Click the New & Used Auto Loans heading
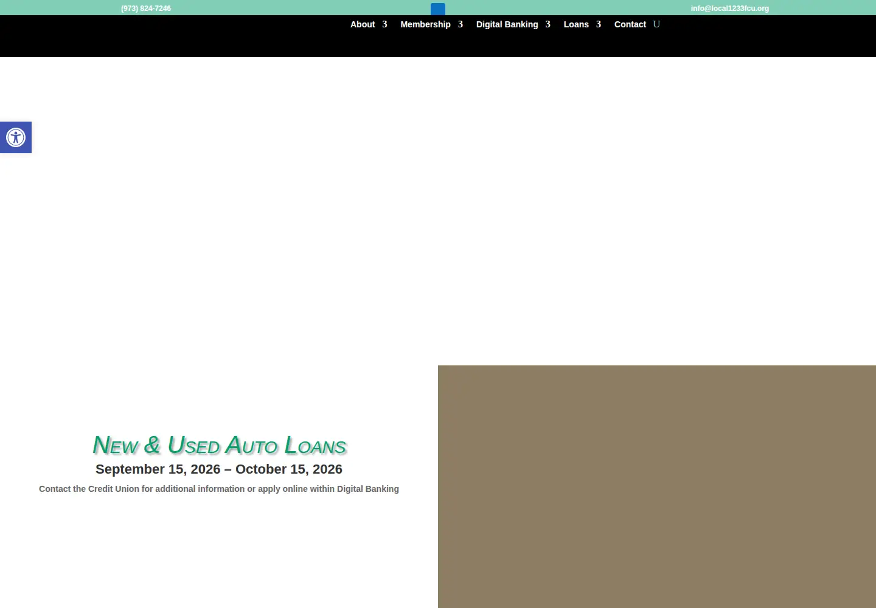876x608 pixels. (x=219, y=445)
